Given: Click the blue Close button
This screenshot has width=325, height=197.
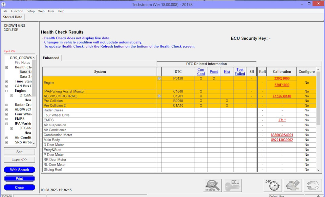Looking at the screenshot, I should tap(20, 188).
